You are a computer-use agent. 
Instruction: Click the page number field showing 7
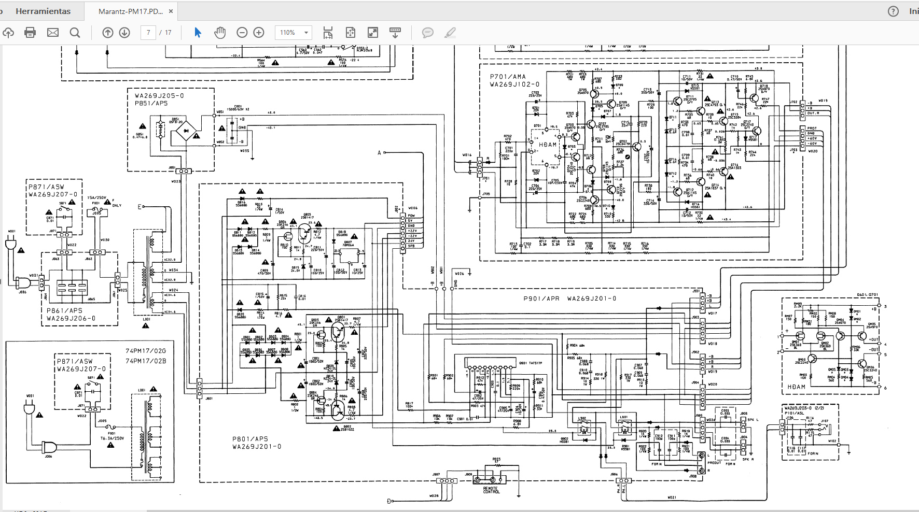148,33
